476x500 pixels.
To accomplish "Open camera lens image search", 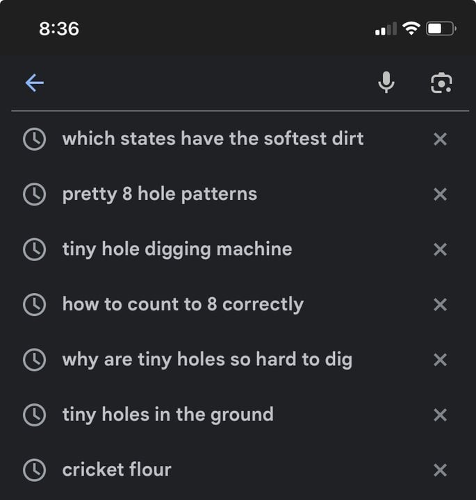I will (441, 83).
